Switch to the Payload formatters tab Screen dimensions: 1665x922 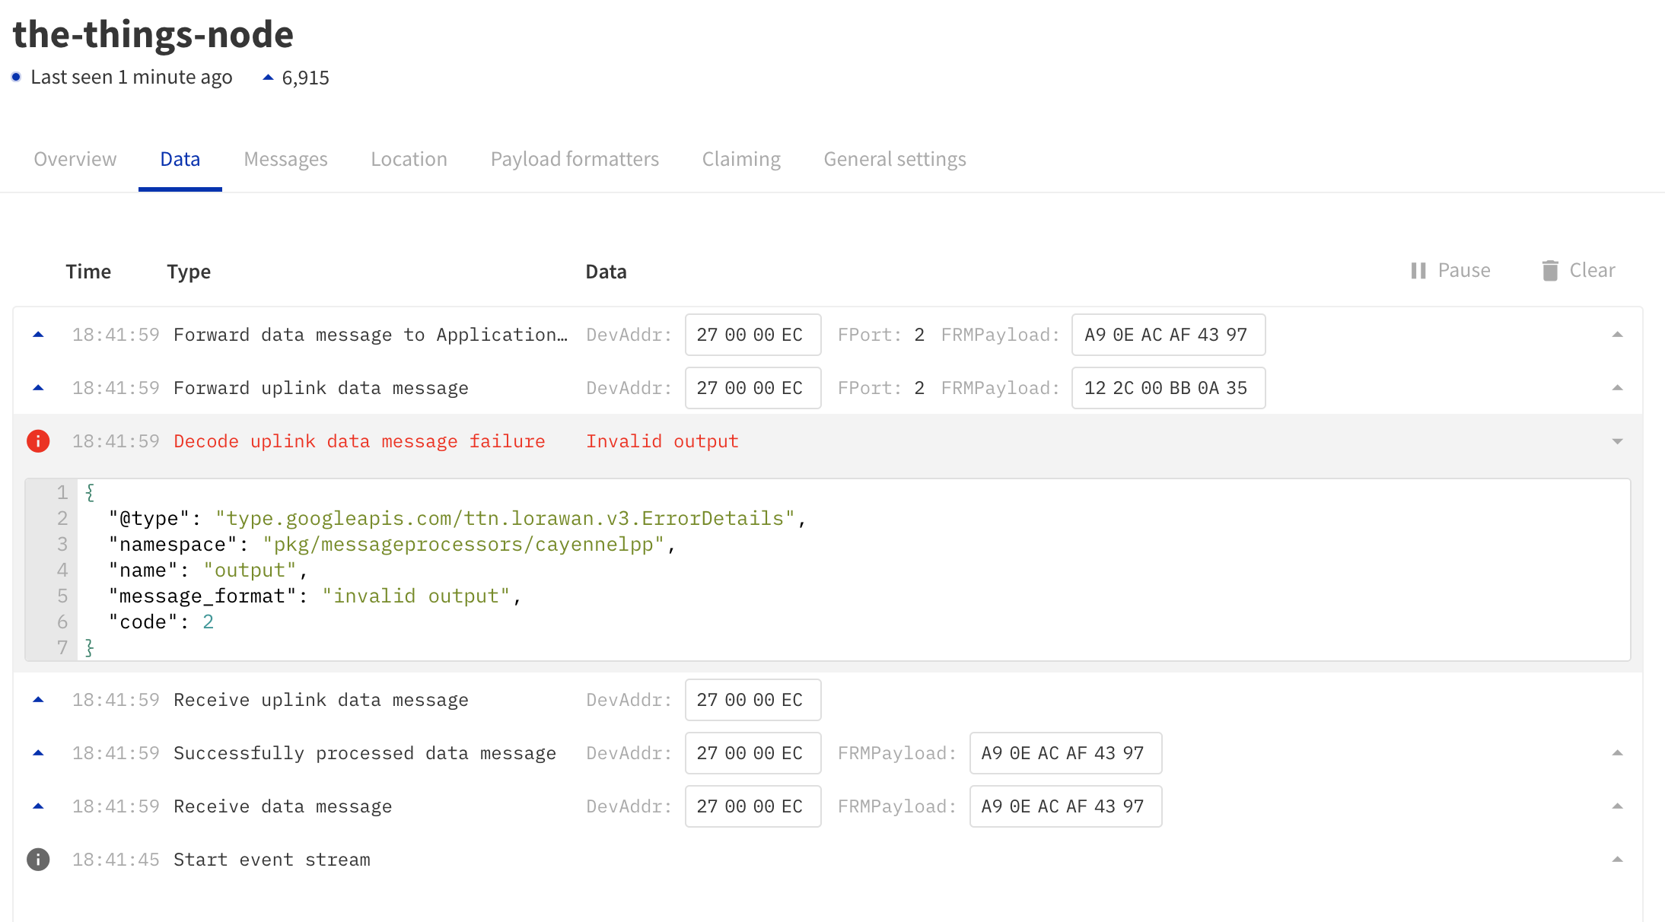575,159
